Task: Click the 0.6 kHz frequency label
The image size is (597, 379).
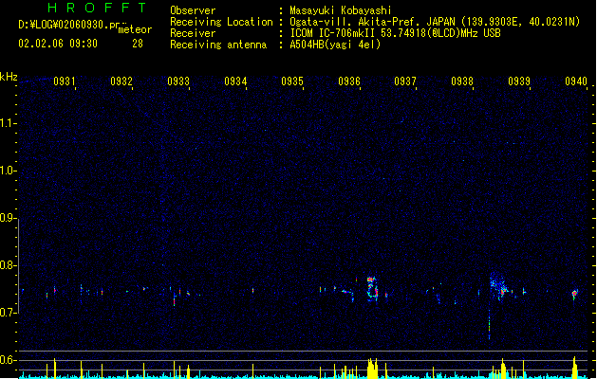Action: tap(8, 360)
